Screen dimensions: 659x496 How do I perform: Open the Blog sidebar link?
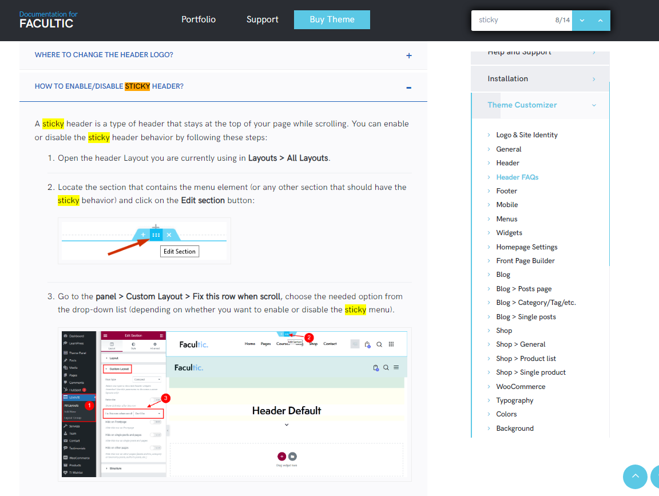(x=503, y=275)
